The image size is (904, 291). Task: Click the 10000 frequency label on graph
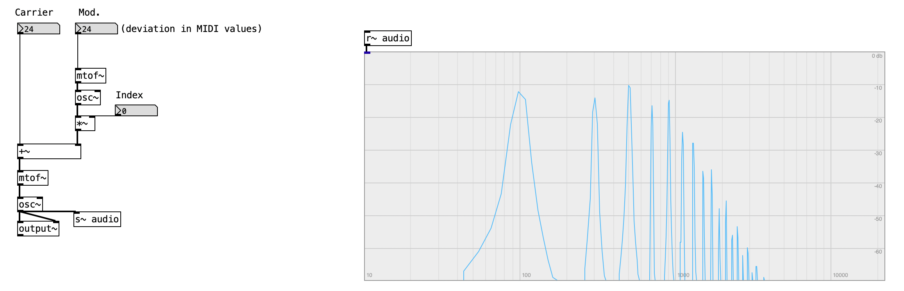[x=840, y=275]
